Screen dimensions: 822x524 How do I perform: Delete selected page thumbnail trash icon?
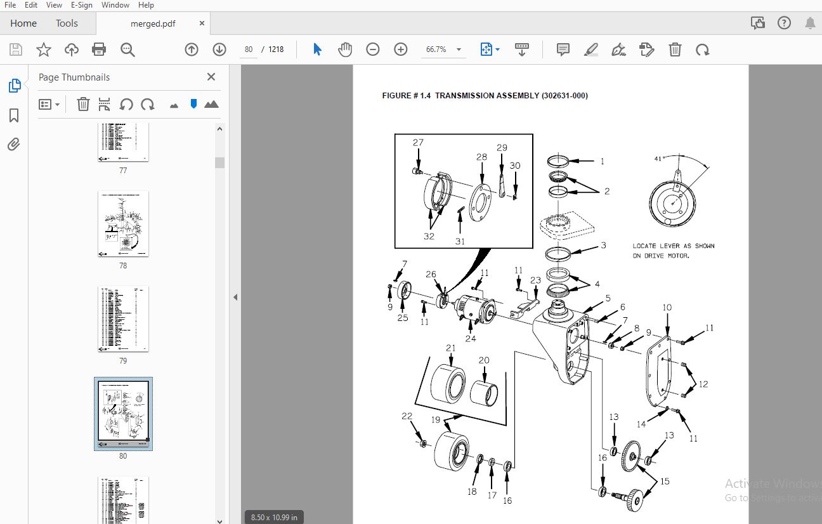[83, 104]
